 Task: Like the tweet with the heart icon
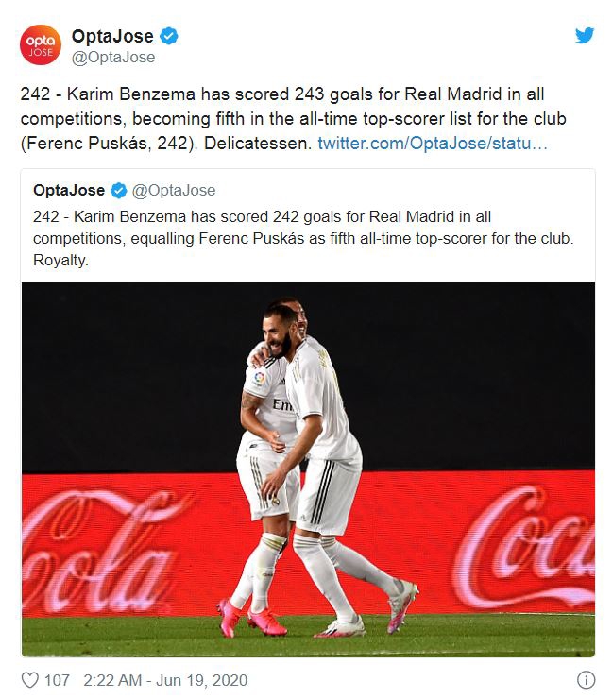(29, 679)
